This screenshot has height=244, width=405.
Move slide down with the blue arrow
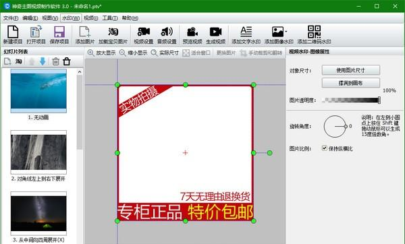click(x=43, y=61)
